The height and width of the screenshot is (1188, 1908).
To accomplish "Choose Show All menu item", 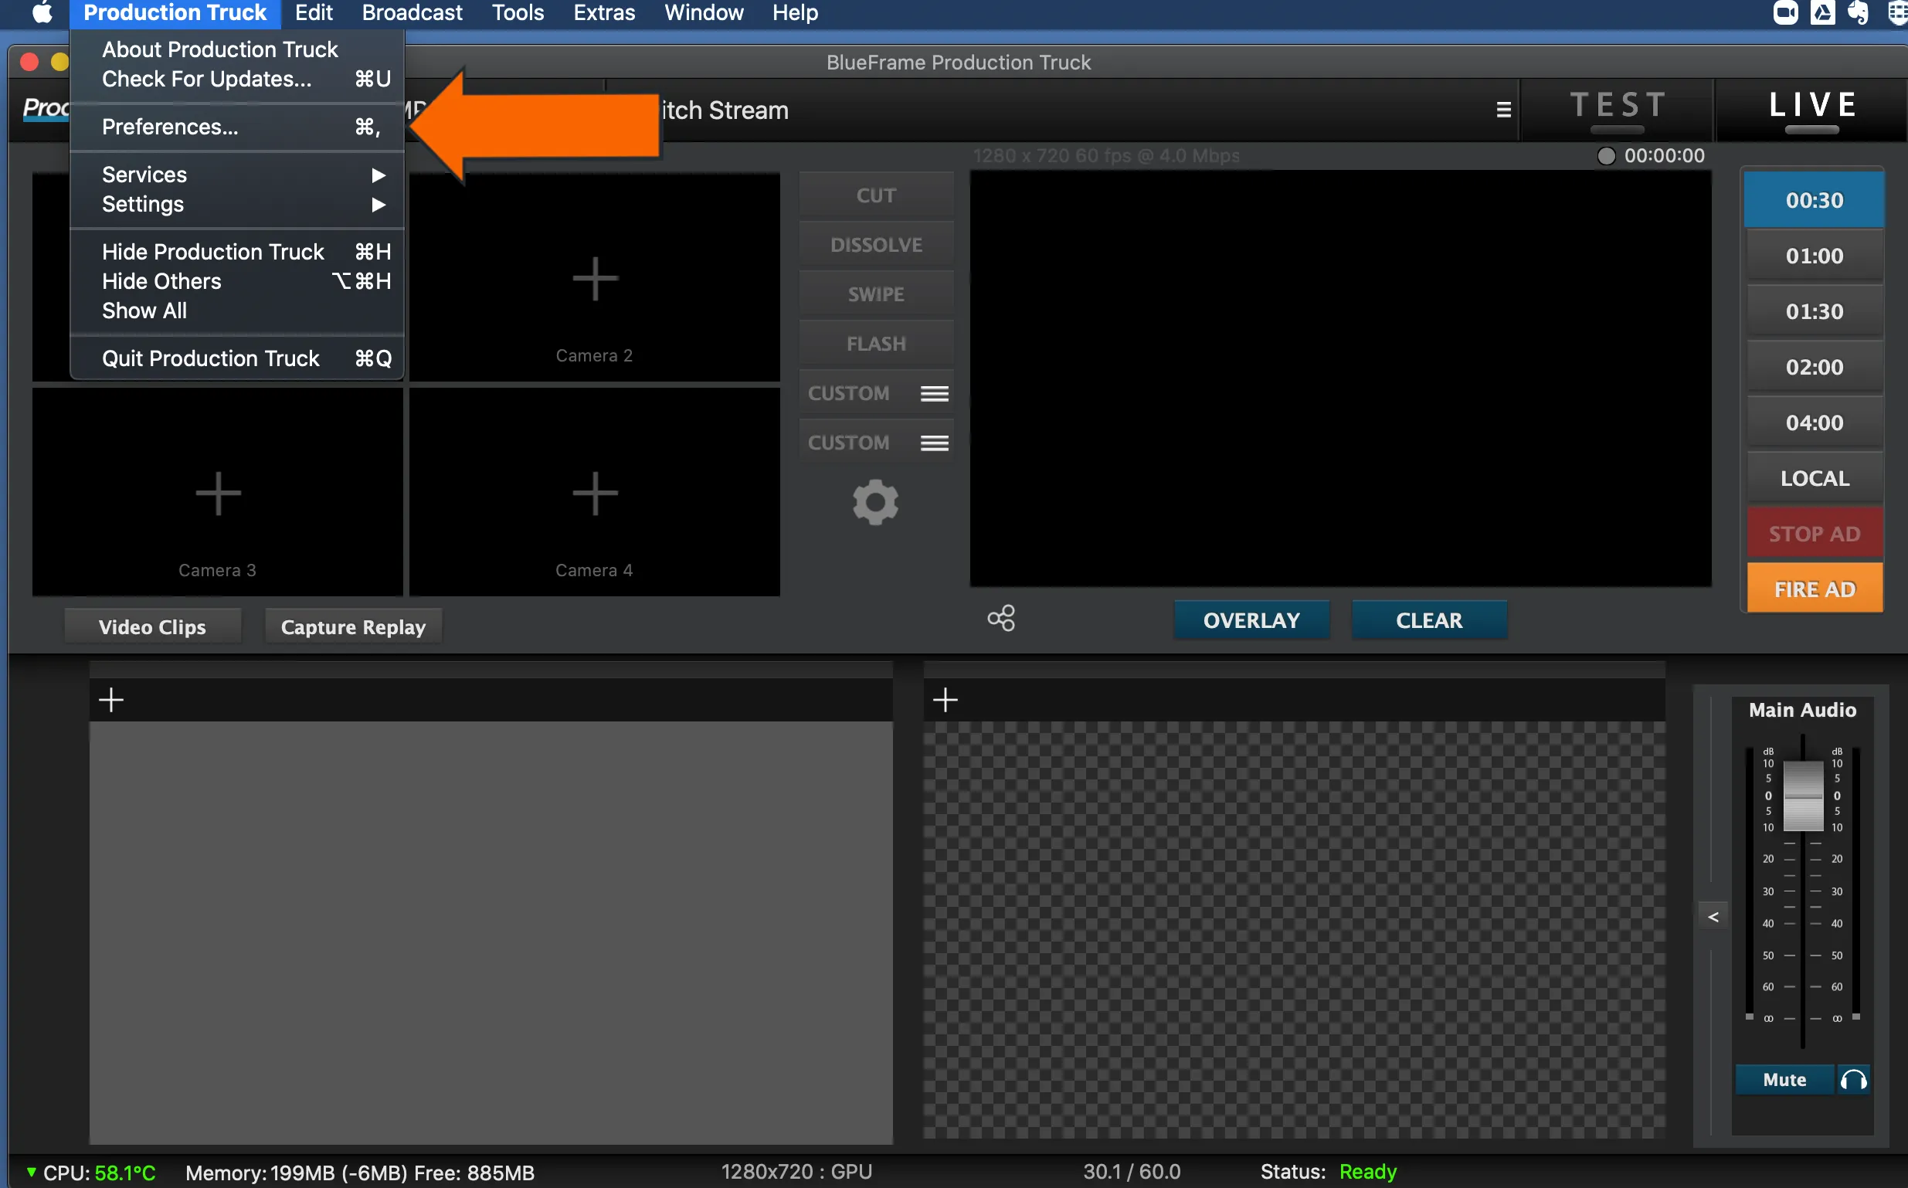I will 237,311.
